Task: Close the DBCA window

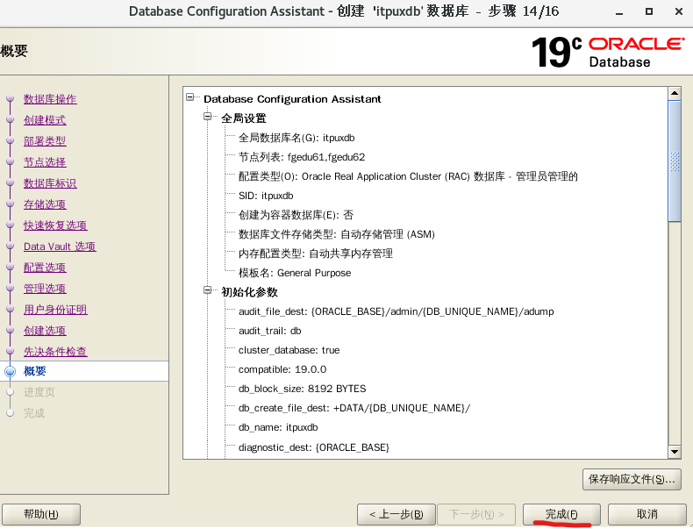Action: tap(679, 12)
